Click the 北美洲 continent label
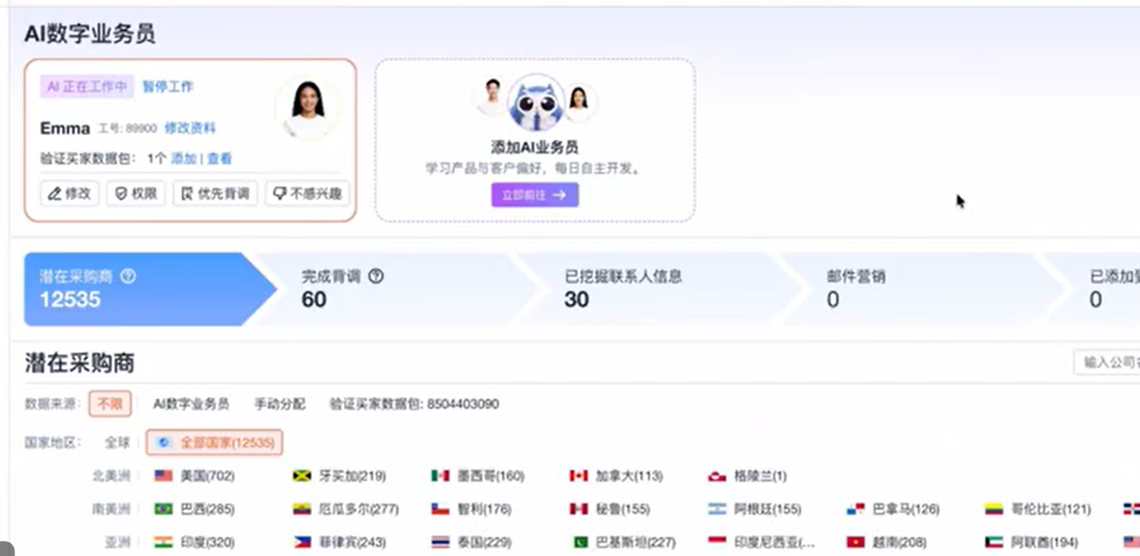 [112, 475]
